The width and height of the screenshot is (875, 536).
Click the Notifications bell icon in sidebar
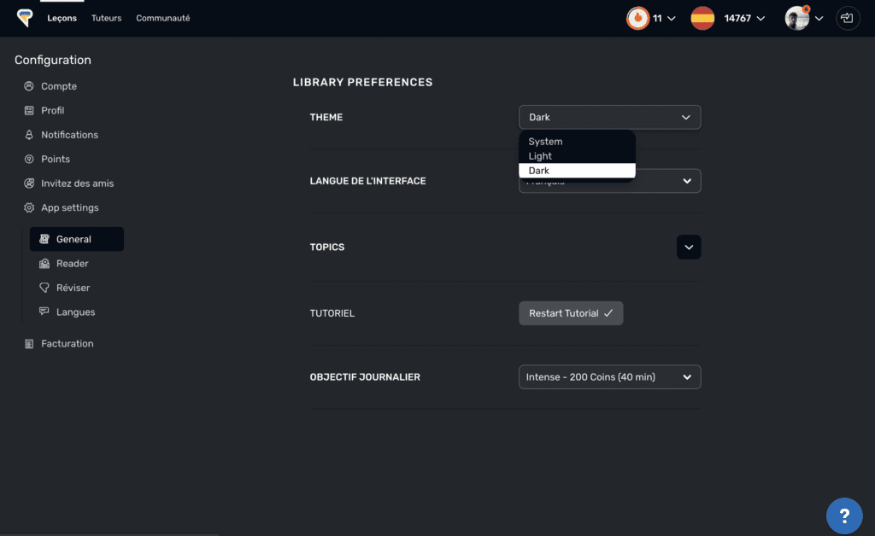[29, 135]
